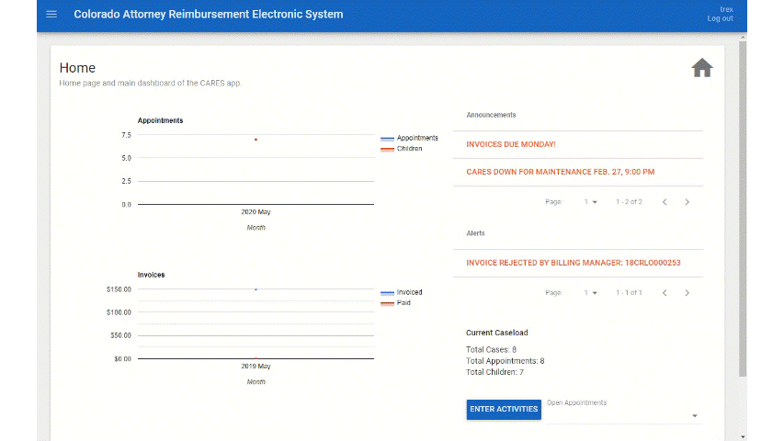Click the 1 - 1 of 1 pagination text
The image size is (784, 441).
click(x=629, y=293)
